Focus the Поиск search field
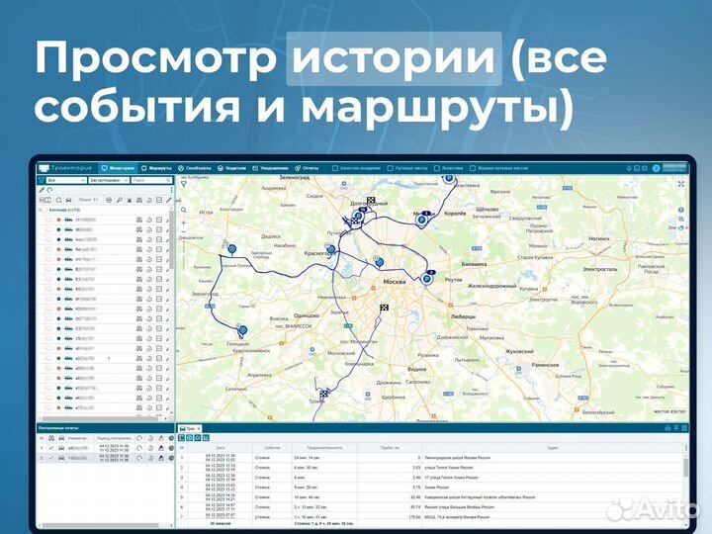Image resolution: width=712 pixels, height=534 pixels. coord(151,180)
